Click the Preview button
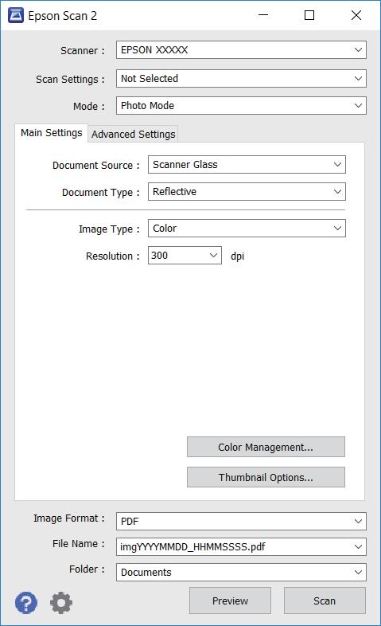 coord(230,601)
